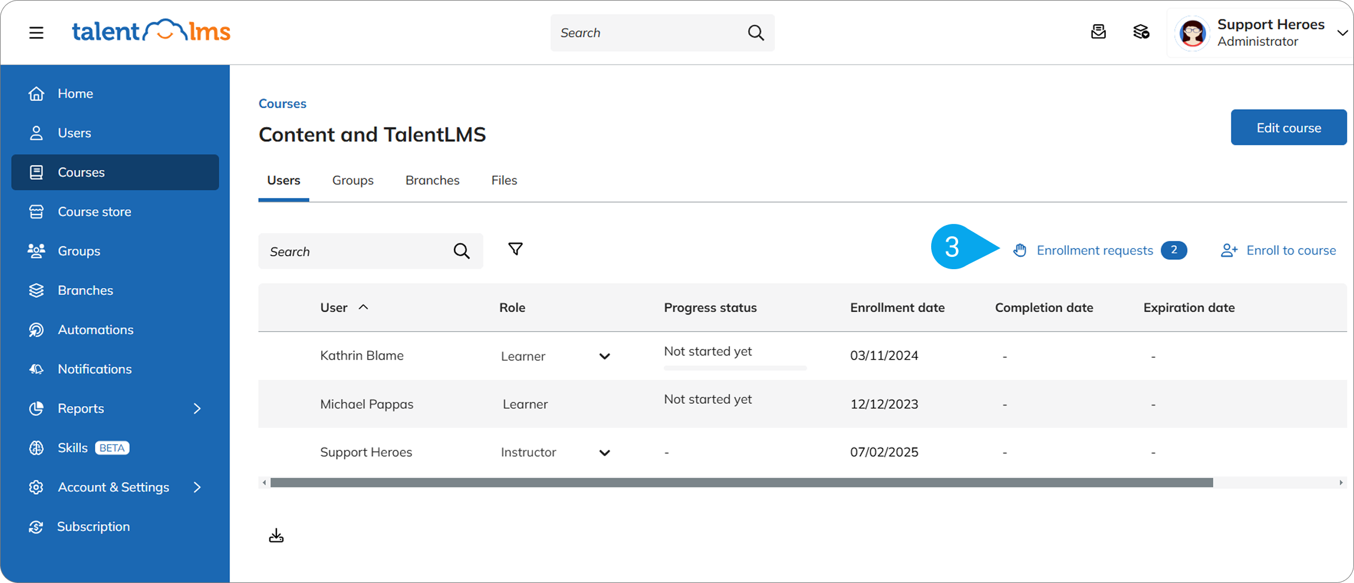Image resolution: width=1354 pixels, height=583 pixels.
Task: Expand Account & Settings submenu arrow
Action: 197,487
